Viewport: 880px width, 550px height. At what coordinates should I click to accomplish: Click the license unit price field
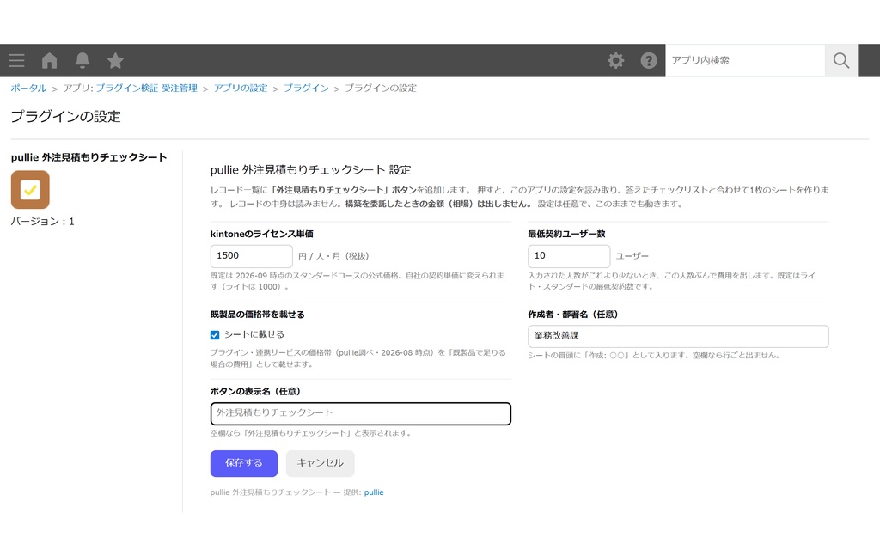pos(252,256)
